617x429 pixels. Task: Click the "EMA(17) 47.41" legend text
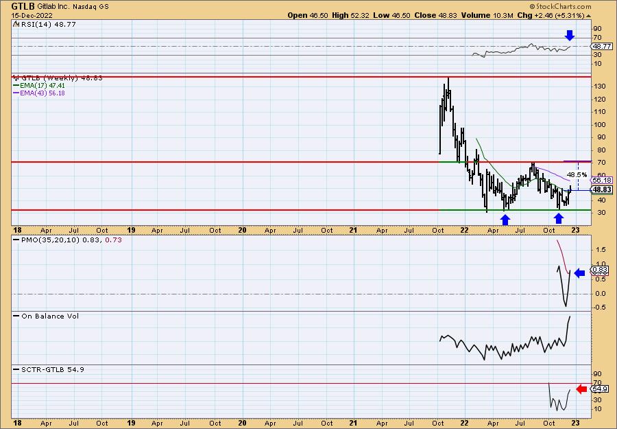click(43, 86)
